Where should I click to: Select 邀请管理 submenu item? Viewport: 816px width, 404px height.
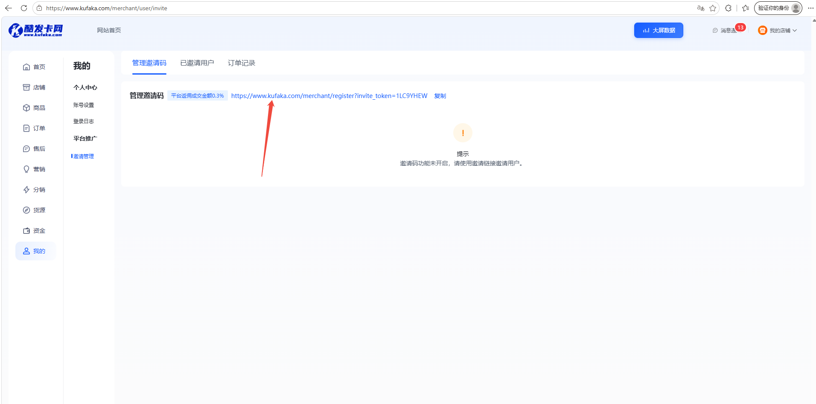coord(84,156)
